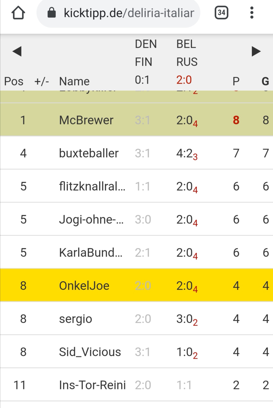
Task: Click the +/- column header
Action: click(x=41, y=81)
